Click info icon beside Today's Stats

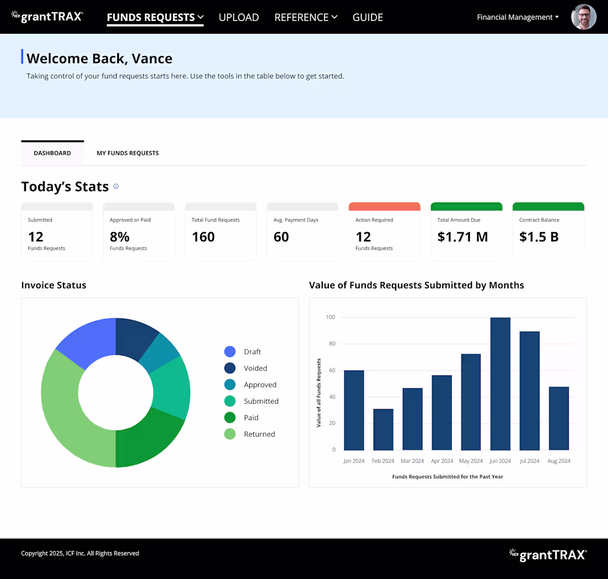pyautogui.click(x=116, y=186)
